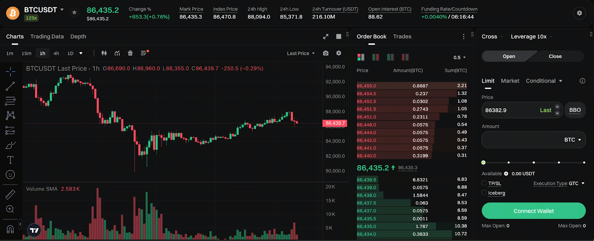This screenshot has width=594, height=241.
Task: Show only bids in order book
Action: [391, 57]
